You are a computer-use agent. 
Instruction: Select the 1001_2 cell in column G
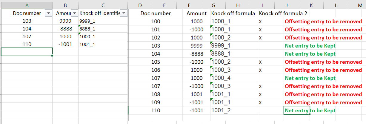(x=220, y=111)
